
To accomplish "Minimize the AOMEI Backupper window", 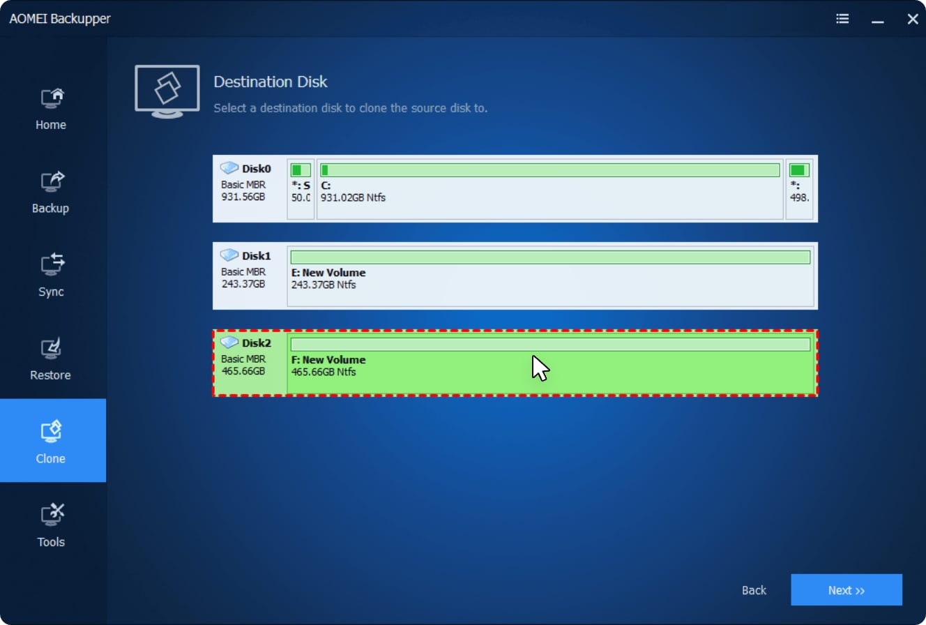I will pos(877,20).
